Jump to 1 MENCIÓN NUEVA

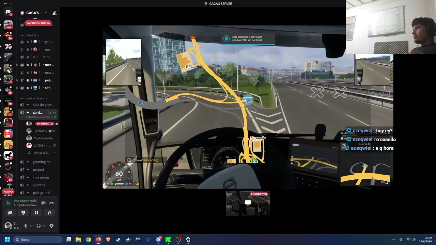tap(38, 23)
